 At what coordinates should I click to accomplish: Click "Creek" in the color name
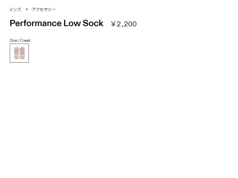(x=25, y=41)
